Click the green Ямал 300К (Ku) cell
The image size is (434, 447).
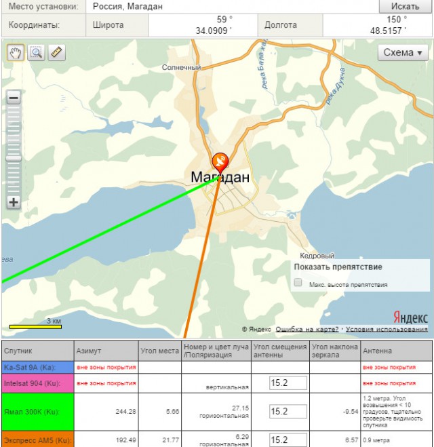click(x=37, y=412)
